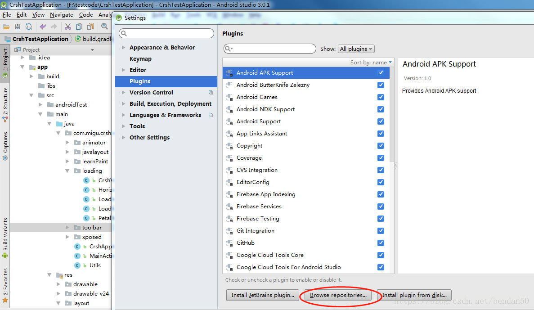
Task: Disable the App Links Assistant plugin
Action: [x=381, y=134]
